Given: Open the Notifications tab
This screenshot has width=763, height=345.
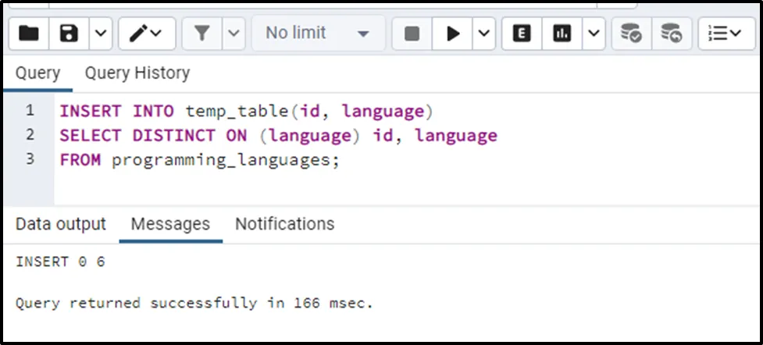Looking at the screenshot, I should (x=284, y=224).
